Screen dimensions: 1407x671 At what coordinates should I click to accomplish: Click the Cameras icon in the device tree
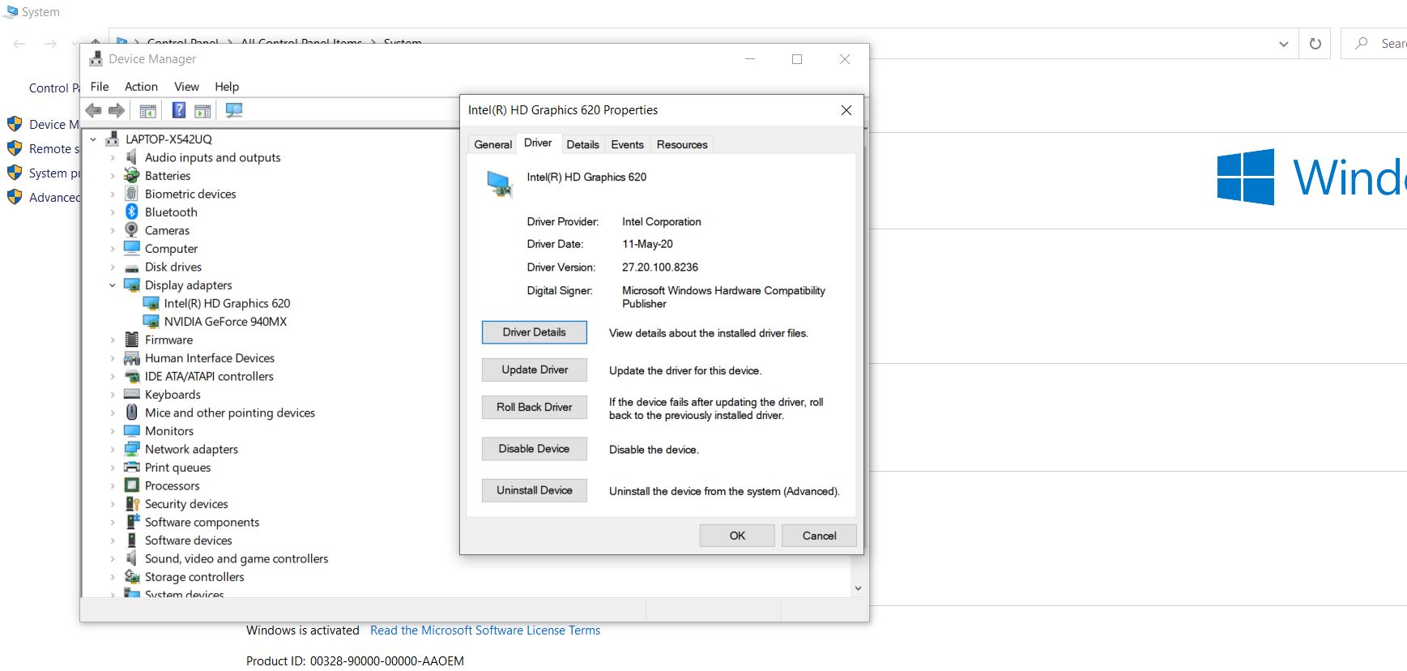tap(131, 230)
